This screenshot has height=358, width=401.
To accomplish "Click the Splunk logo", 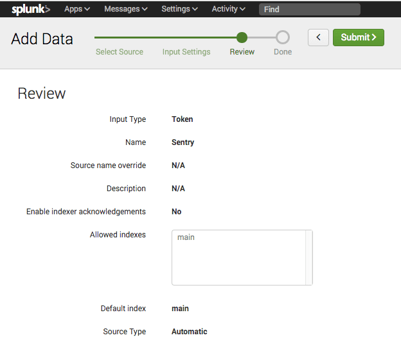I will click(x=30, y=9).
